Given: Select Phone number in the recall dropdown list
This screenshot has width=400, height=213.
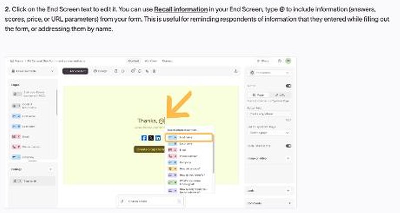Looking at the screenshot, I should pos(189,156).
